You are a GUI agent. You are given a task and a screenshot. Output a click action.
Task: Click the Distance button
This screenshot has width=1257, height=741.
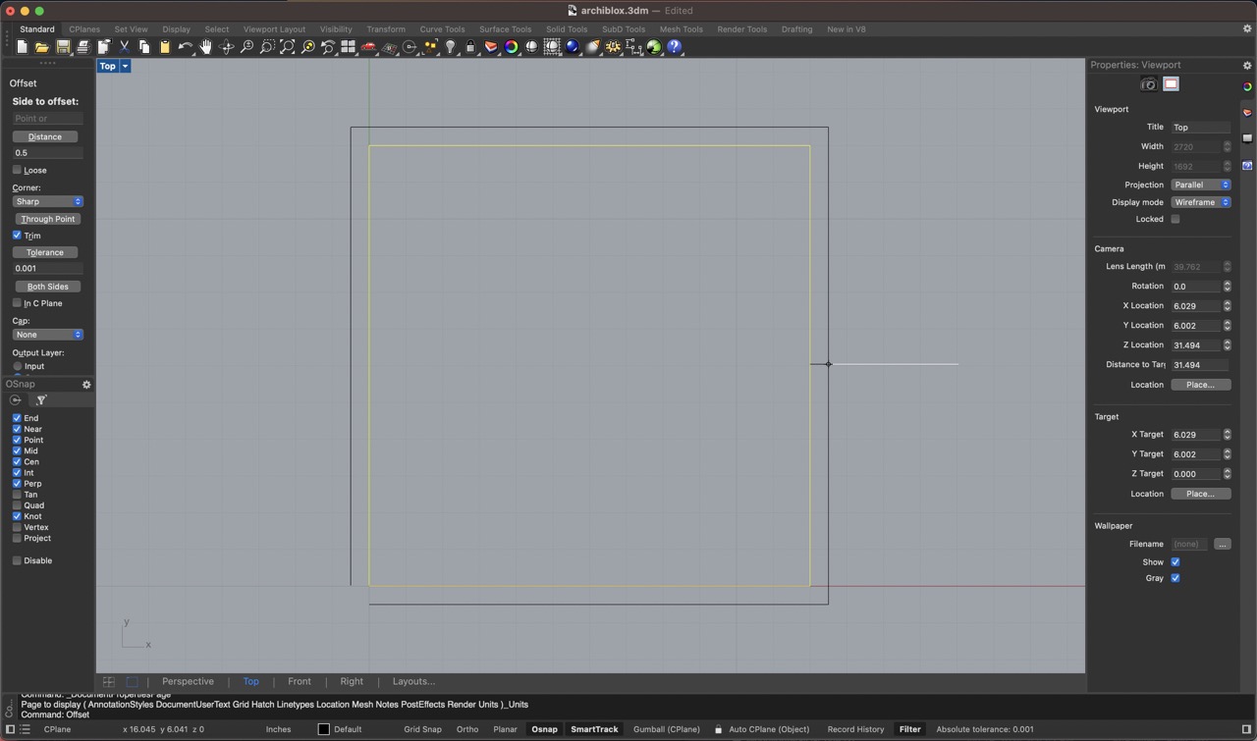45,136
